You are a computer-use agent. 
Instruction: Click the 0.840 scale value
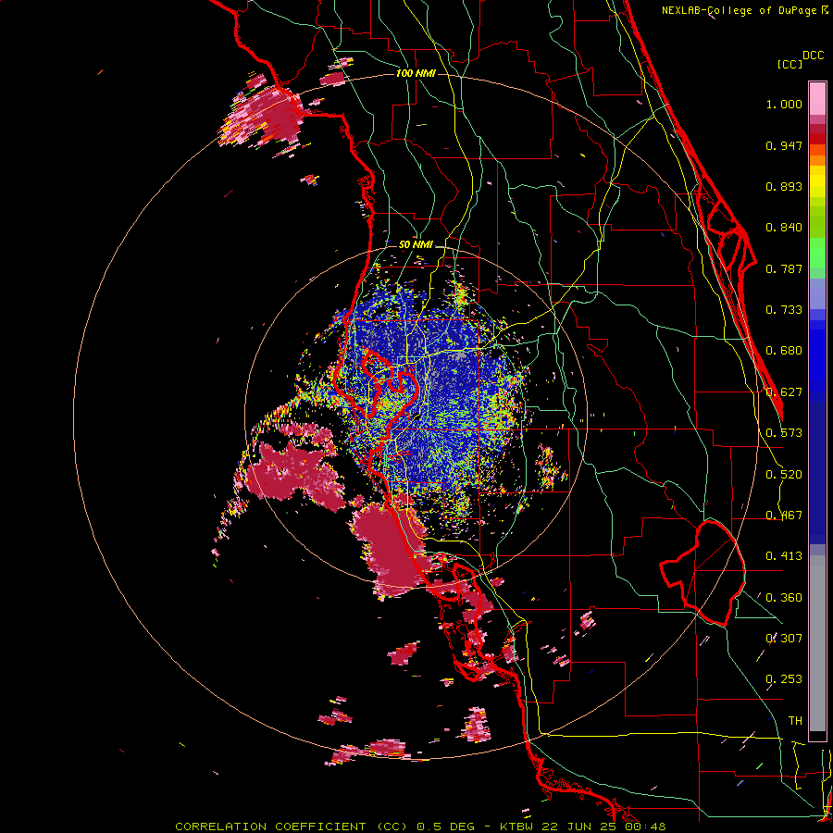(784, 228)
